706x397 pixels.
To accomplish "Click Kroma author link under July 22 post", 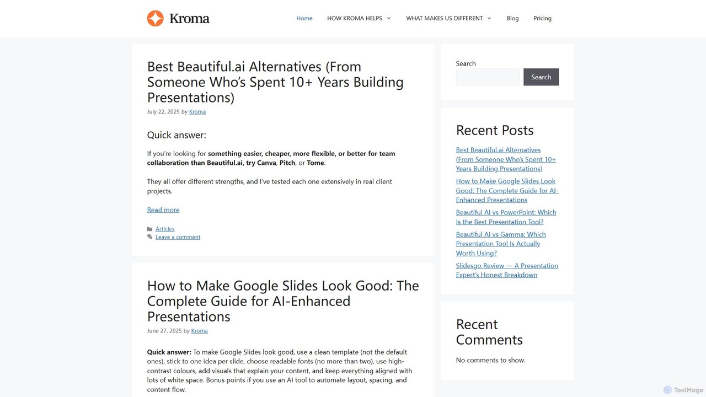I will tap(197, 111).
